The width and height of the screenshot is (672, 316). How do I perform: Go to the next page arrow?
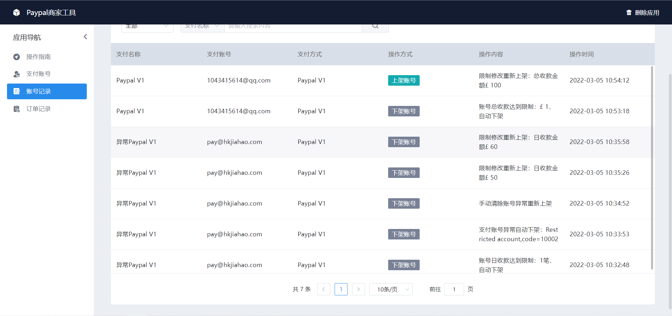click(358, 289)
